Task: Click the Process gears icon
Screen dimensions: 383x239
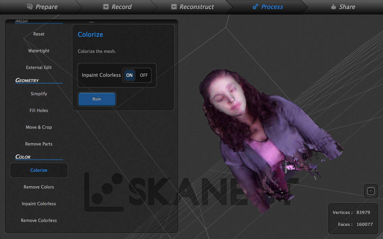Action: tap(255, 6)
